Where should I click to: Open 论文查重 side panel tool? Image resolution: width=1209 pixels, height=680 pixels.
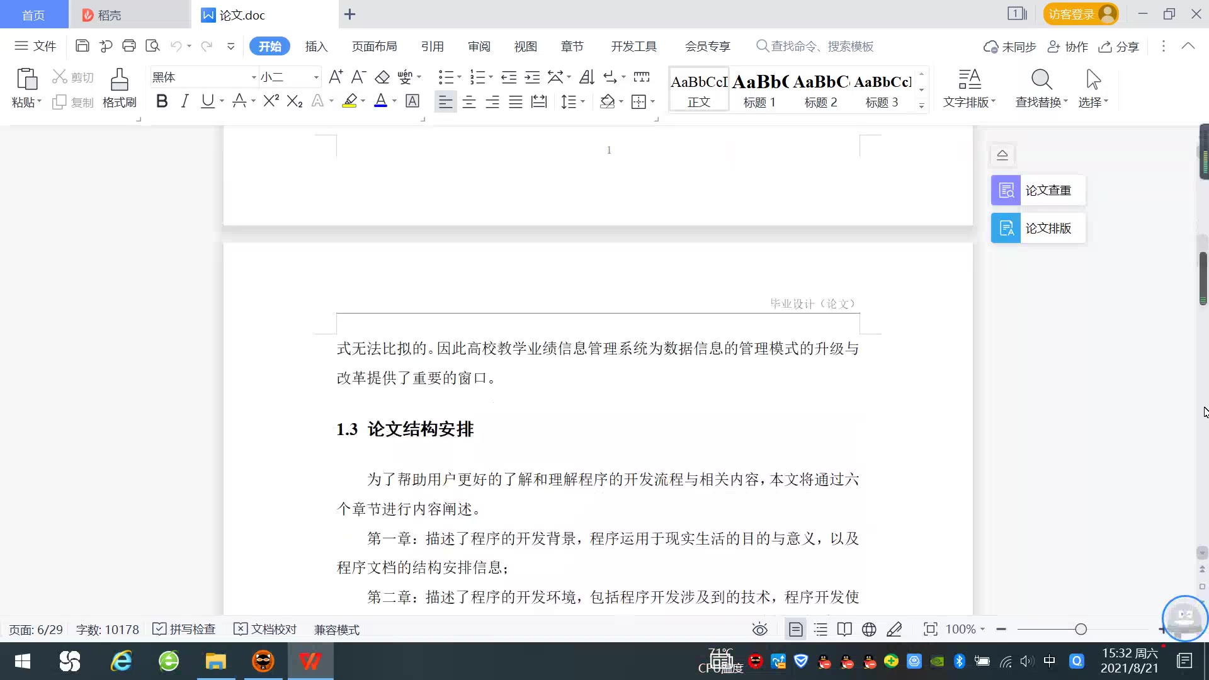[x=1038, y=190]
